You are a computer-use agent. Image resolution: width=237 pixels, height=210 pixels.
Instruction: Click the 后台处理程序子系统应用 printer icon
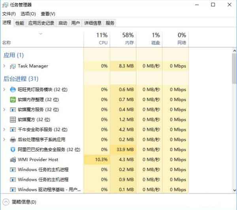tap(13, 140)
